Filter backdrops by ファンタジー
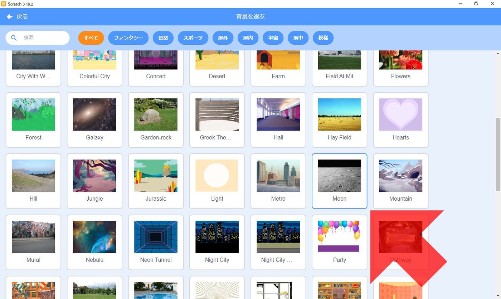501x299 pixels. point(128,38)
